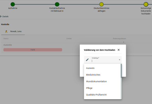Close the Validierung vor dem Hochladen dialog
The image size is (152, 104).
point(119,50)
